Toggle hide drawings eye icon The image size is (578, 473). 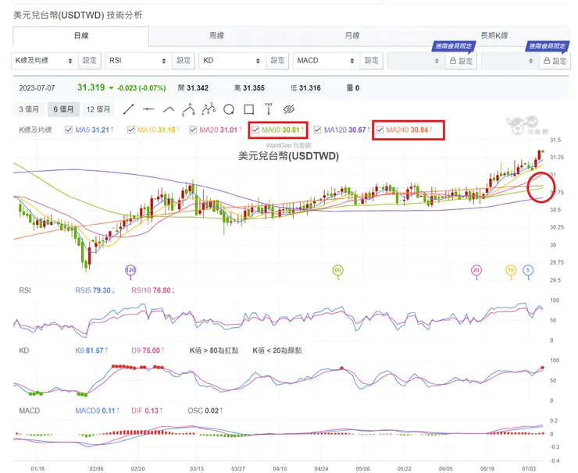[x=289, y=109]
